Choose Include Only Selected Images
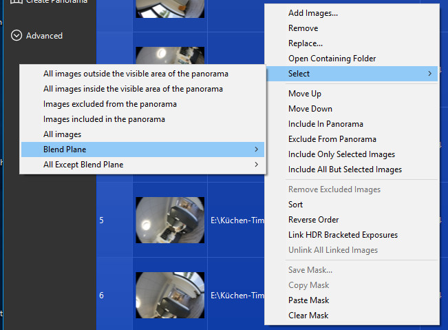The height and width of the screenshot is (330, 448). point(341,154)
